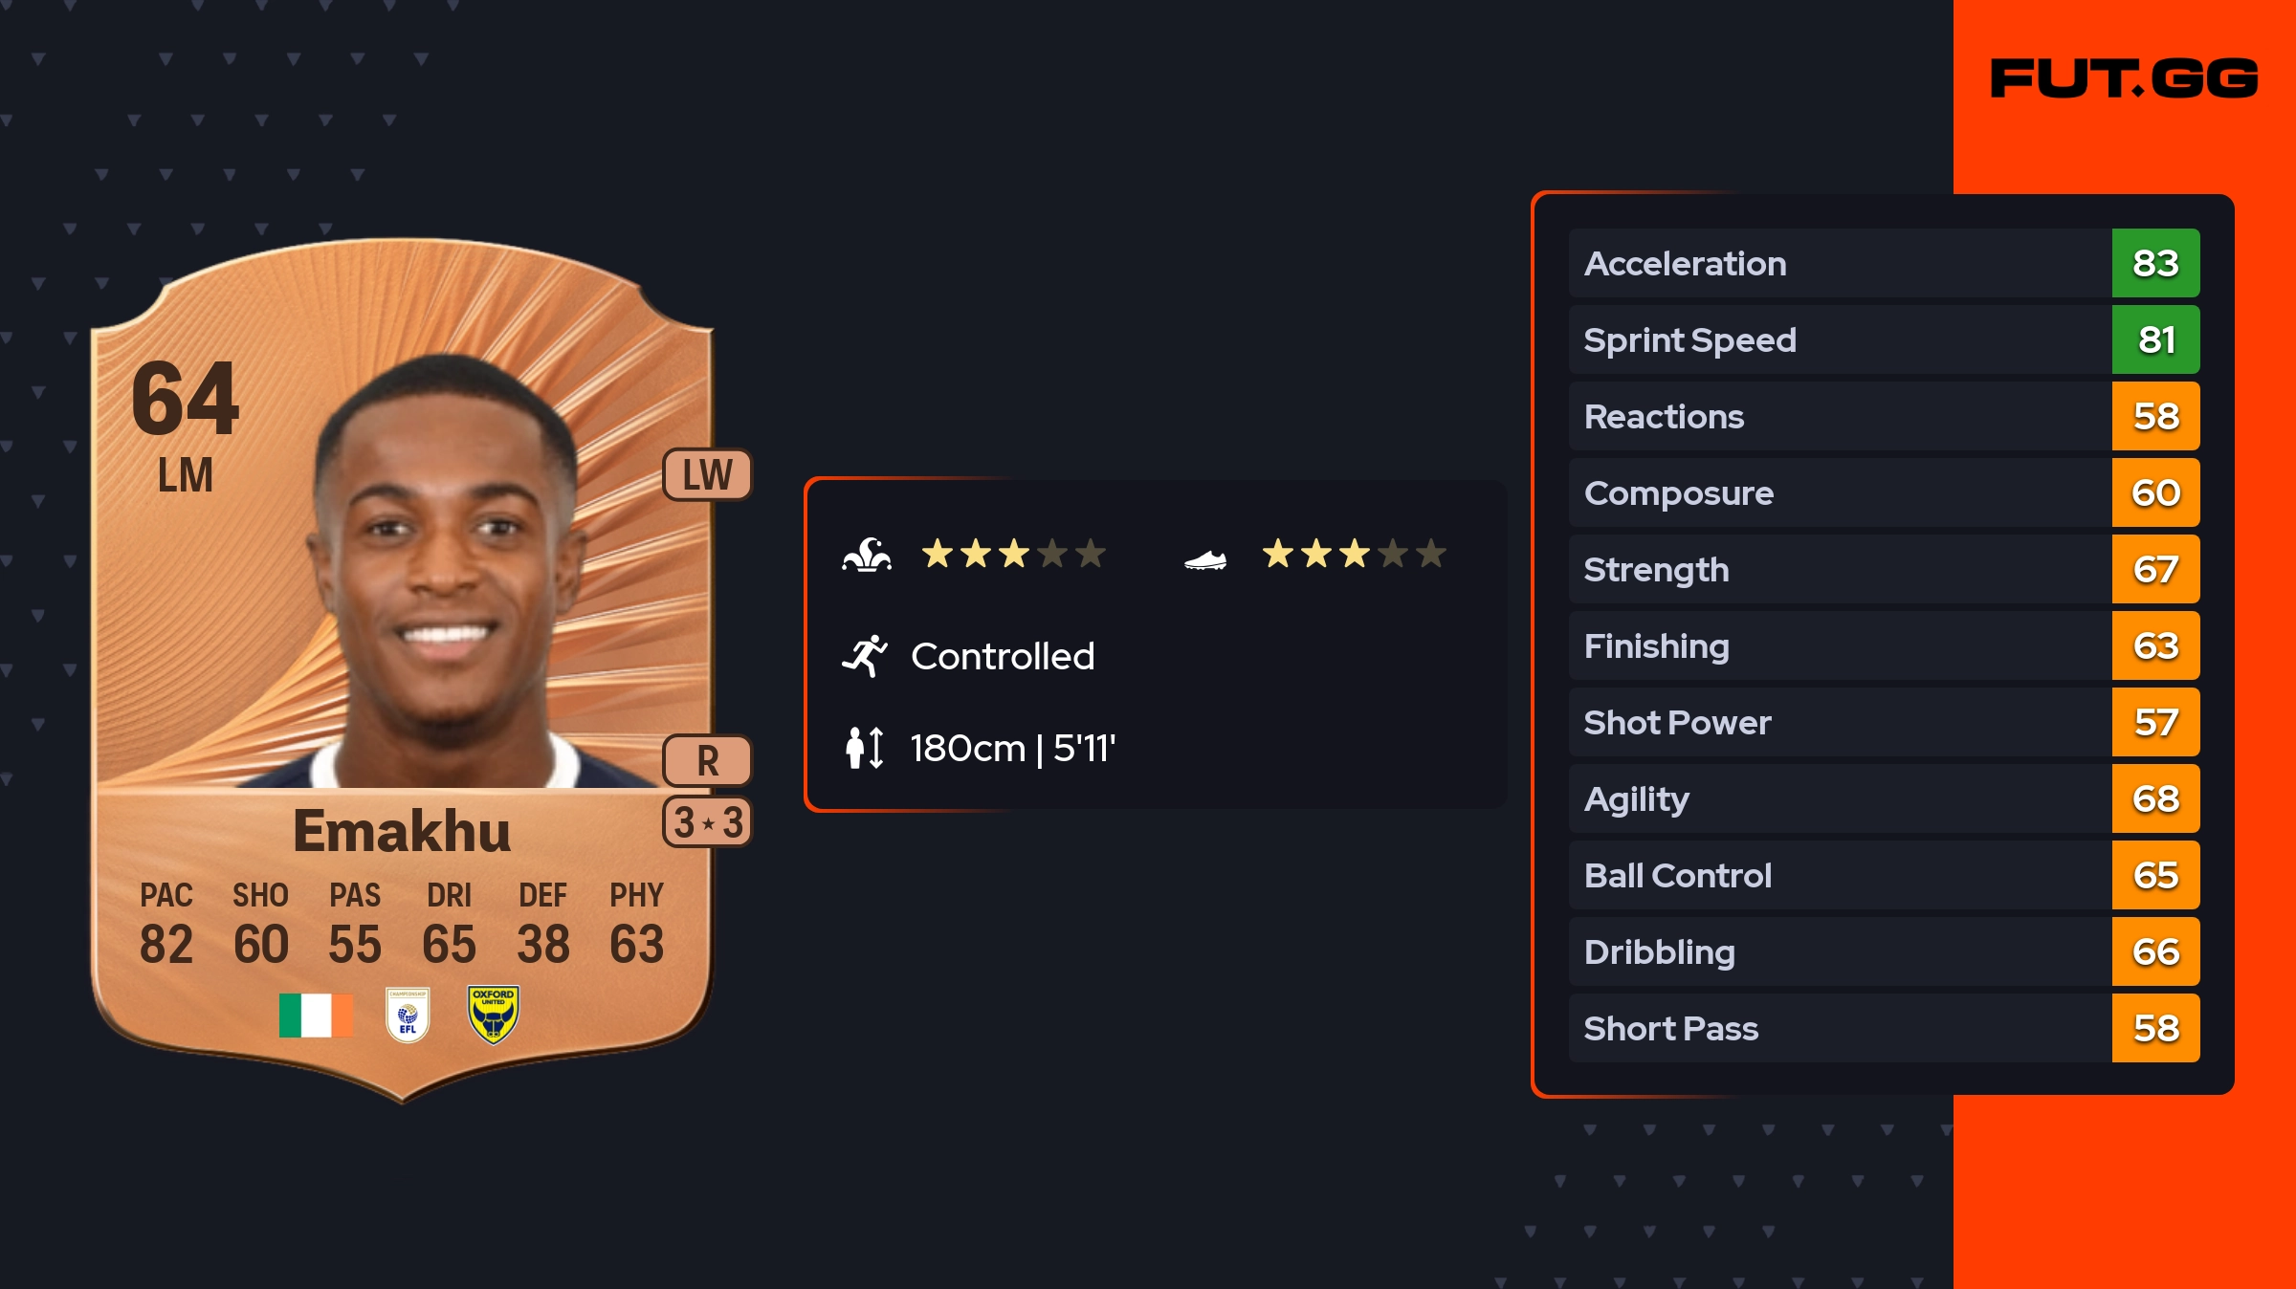Select the Ball Control stat row
Viewport: 2296px width, 1289px height.
coord(1837,875)
